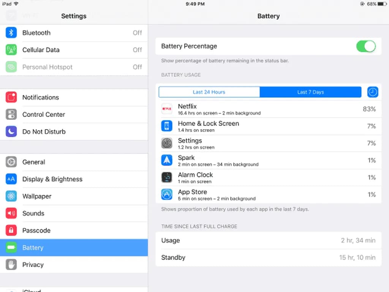This screenshot has width=389, height=292.
Task: Open Cellular Data via its antenna icon
Action: tap(11, 50)
